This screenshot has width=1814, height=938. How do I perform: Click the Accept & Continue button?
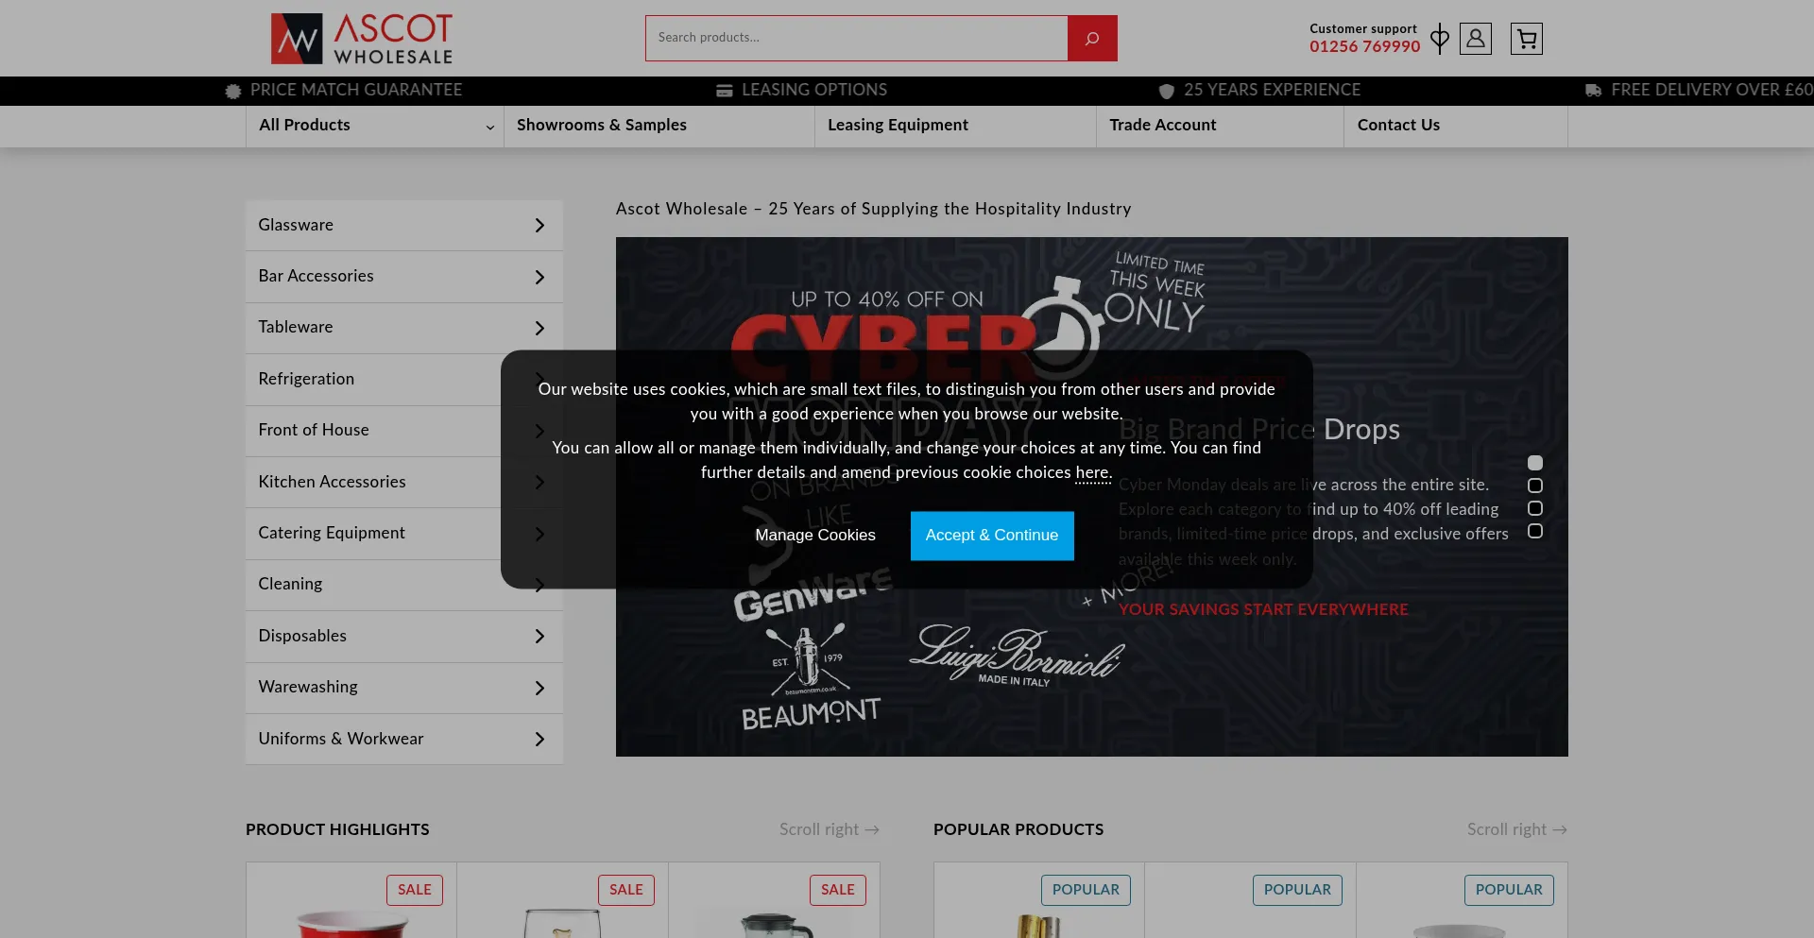tap(991, 536)
